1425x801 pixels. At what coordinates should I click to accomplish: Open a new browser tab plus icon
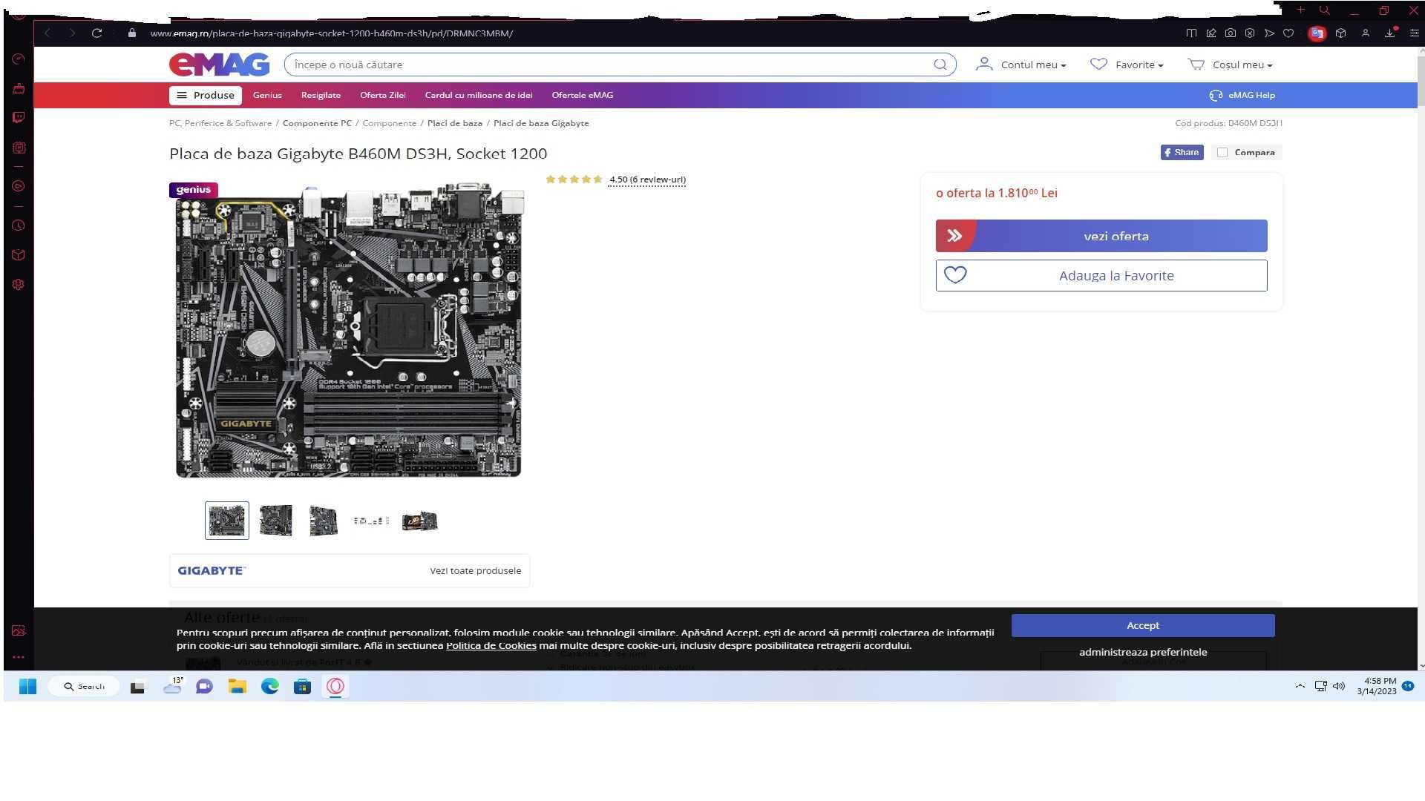pyautogui.click(x=1300, y=10)
